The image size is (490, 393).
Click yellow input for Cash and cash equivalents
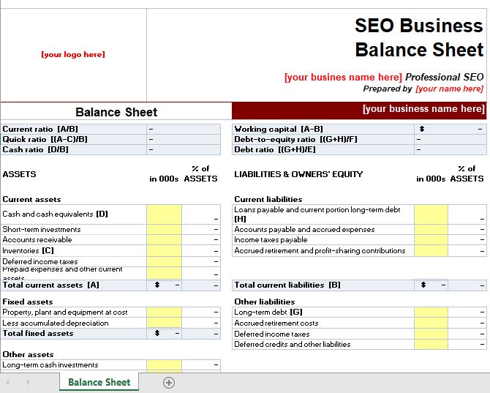pyautogui.click(x=164, y=214)
